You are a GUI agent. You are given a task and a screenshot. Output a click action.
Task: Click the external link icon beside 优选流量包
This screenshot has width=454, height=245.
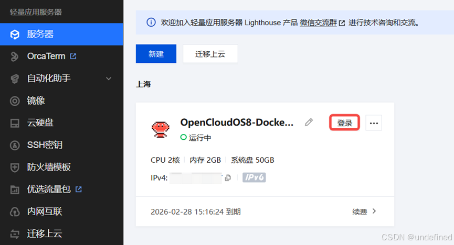tap(78, 189)
